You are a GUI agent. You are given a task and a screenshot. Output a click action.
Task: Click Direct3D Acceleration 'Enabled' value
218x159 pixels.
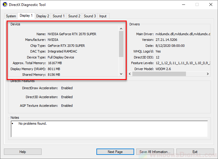67,97
